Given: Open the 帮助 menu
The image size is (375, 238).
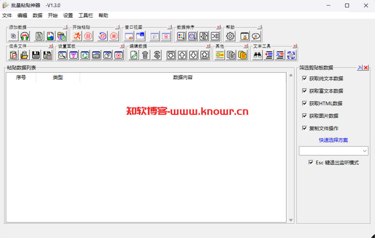Looking at the screenshot, I should [103, 15].
